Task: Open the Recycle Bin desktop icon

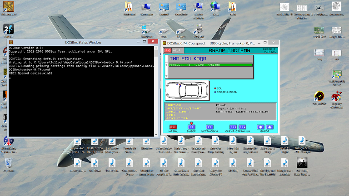Action: [9, 163]
